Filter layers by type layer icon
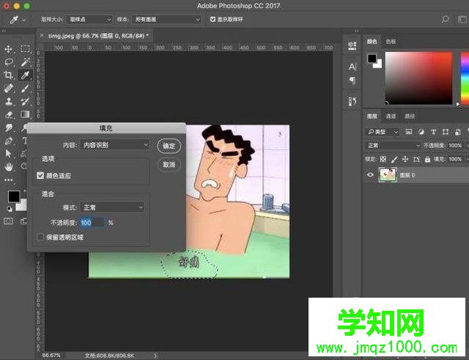Image resolution: width=469 pixels, height=360 pixels. point(433,132)
